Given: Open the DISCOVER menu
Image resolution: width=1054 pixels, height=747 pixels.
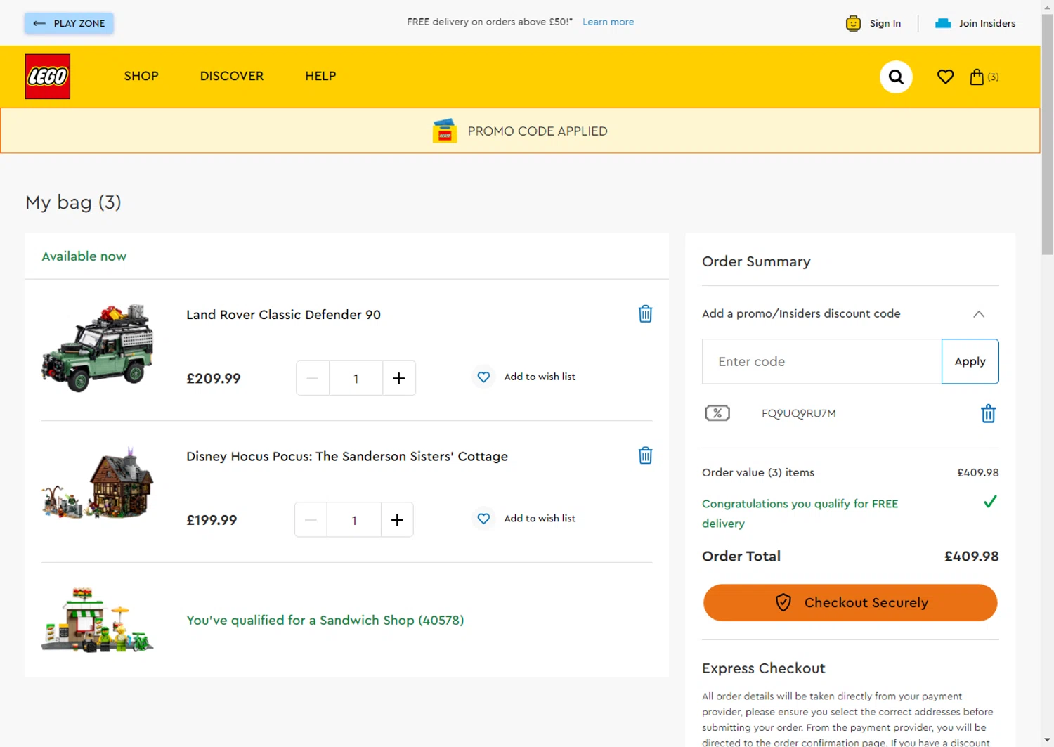Looking at the screenshot, I should tap(232, 76).
